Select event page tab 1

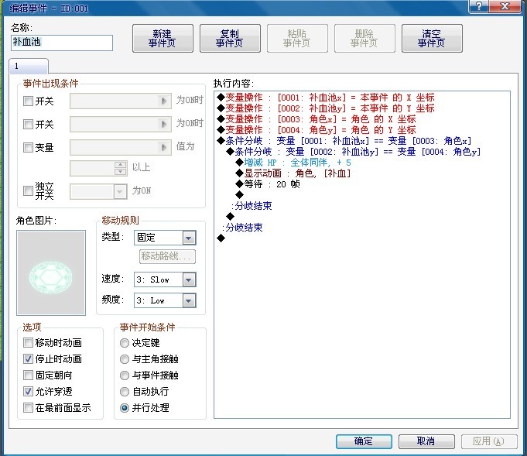(x=29, y=67)
